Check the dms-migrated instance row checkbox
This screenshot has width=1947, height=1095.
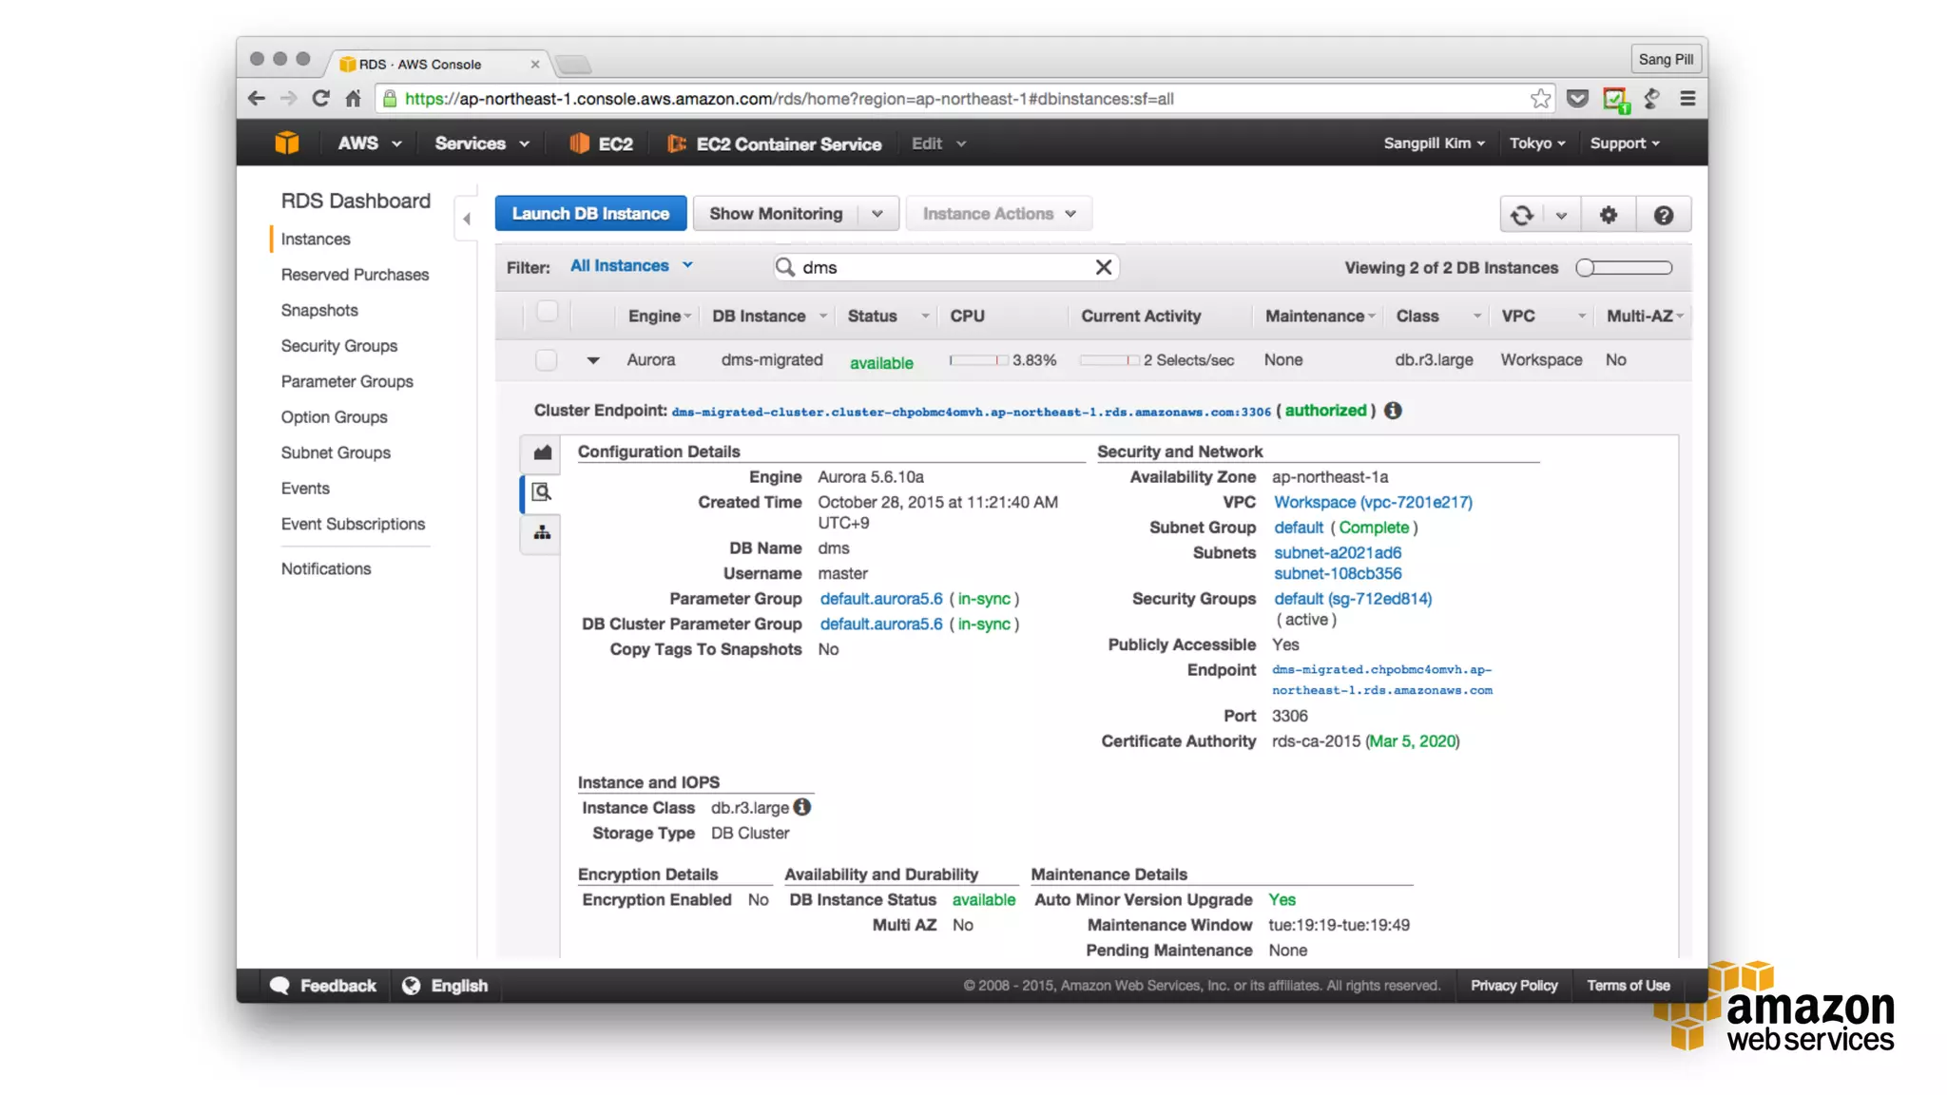(x=546, y=360)
